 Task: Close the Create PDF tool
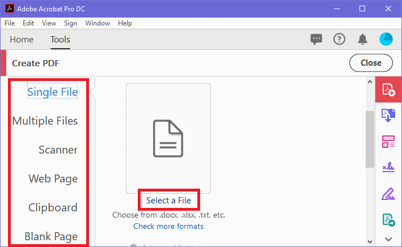[x=371, y=63]
